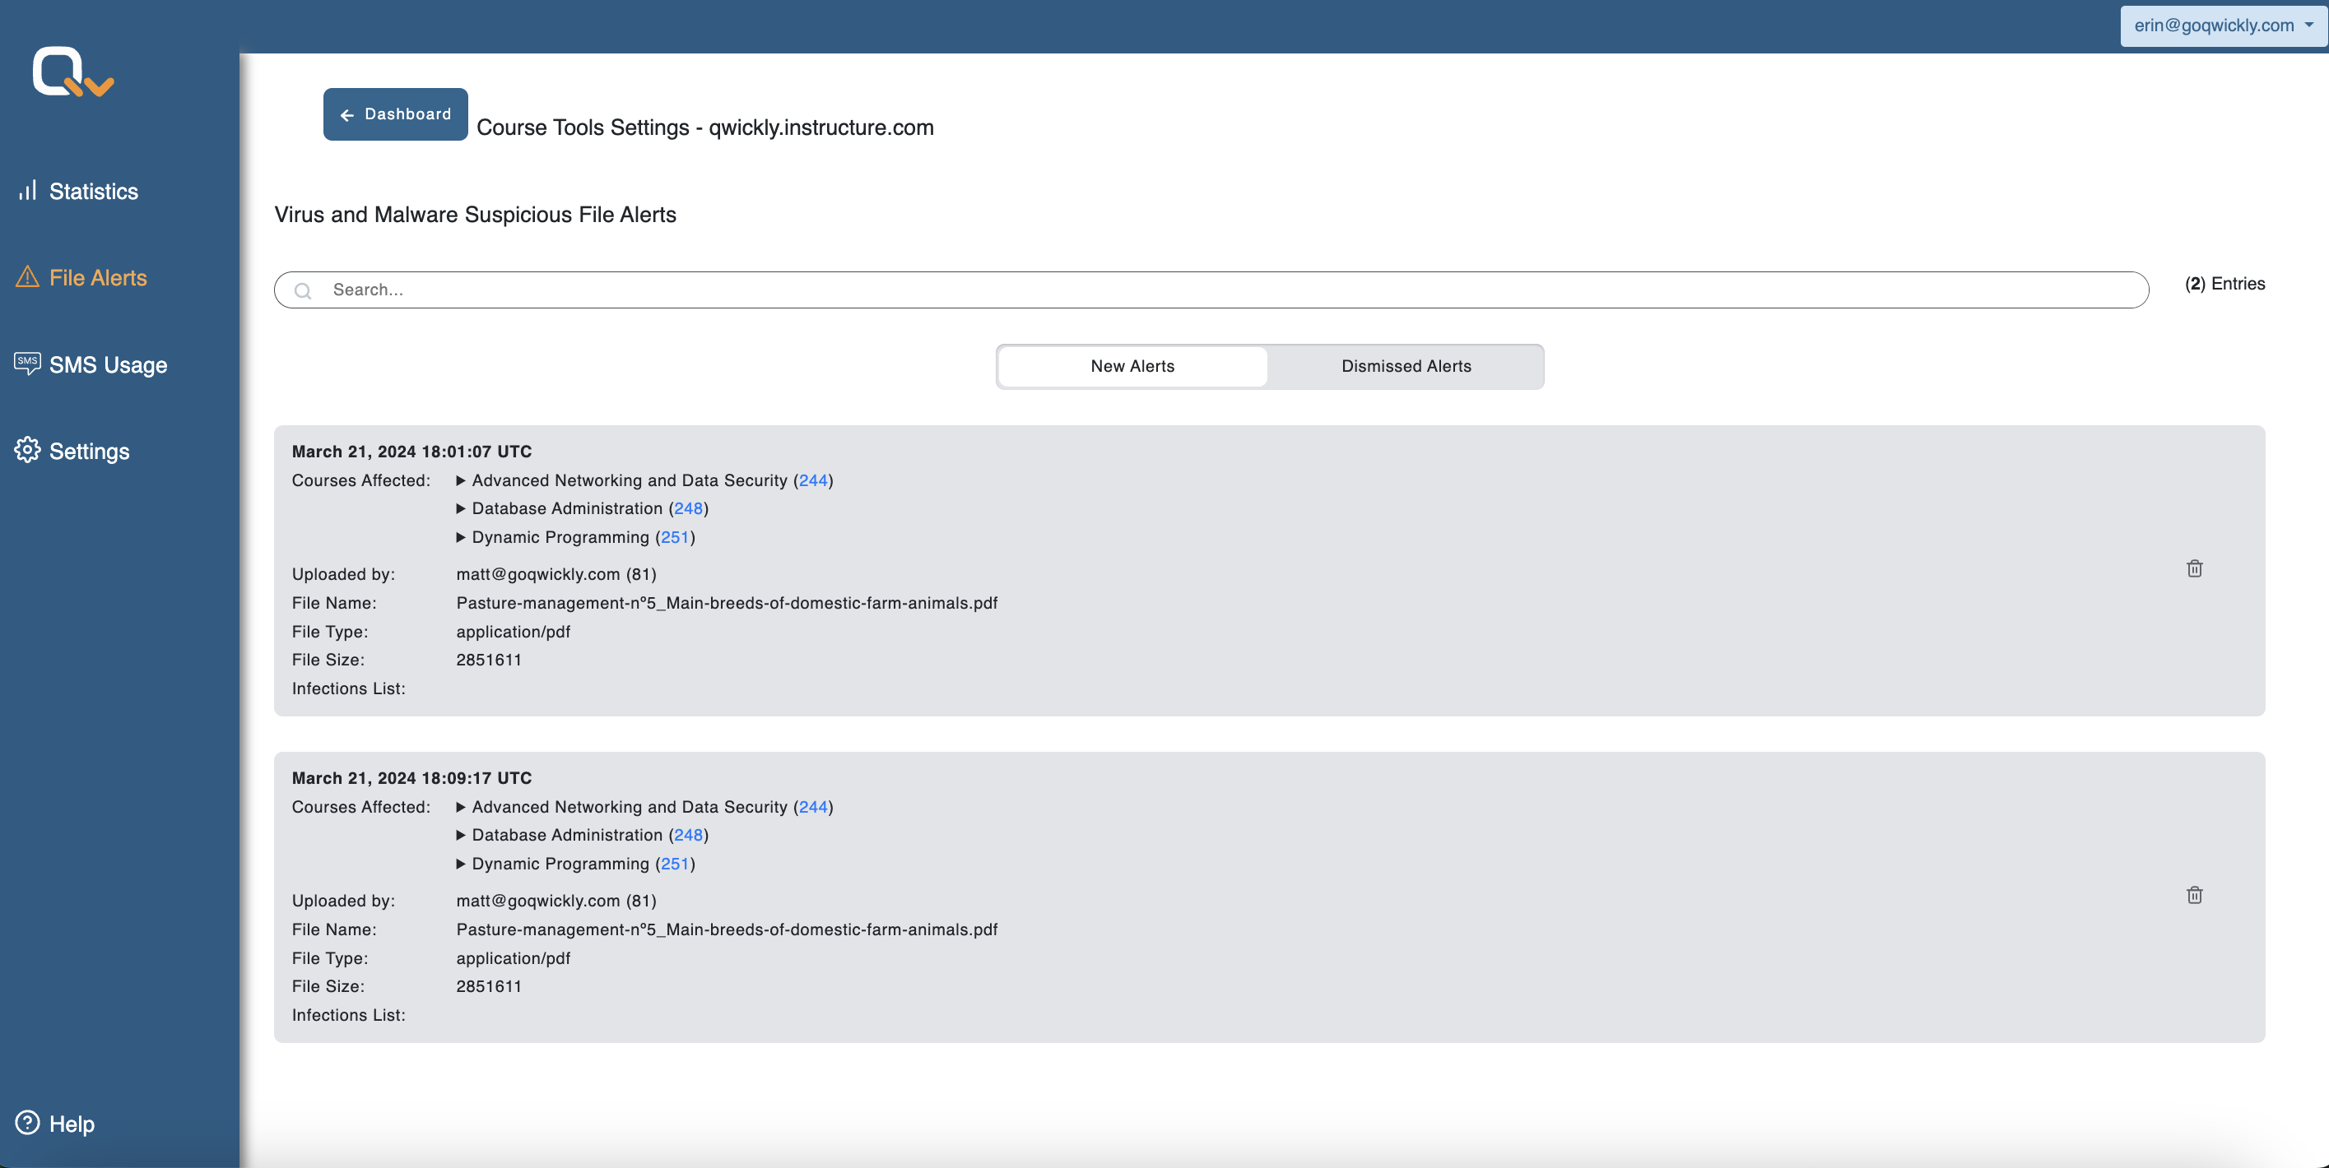The image size is (2329, 1168).
Task: Switch to the Dismissed Alerts tab
Action: click(x=1406, y=366)
